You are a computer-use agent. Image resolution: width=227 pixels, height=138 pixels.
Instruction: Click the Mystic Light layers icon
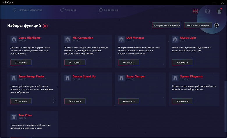(175, 39)
